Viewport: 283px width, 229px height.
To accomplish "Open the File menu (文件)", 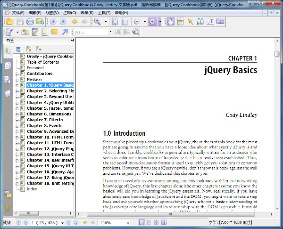I will [x=18, y=13].
